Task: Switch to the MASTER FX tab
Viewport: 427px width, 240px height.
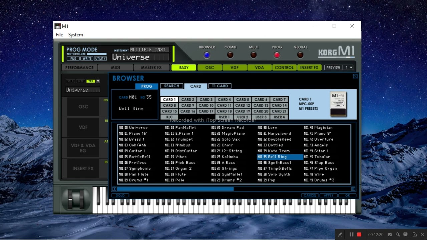Action: click(x=151, y=68)
